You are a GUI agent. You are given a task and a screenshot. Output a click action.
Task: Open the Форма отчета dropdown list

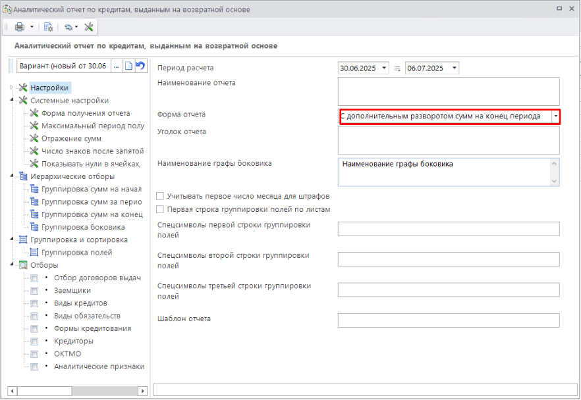tap(555, 116)
